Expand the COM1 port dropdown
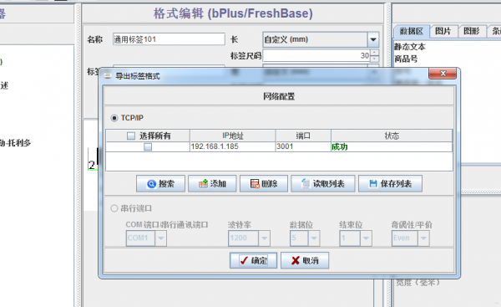501x307 pixels. coord(160,238)
